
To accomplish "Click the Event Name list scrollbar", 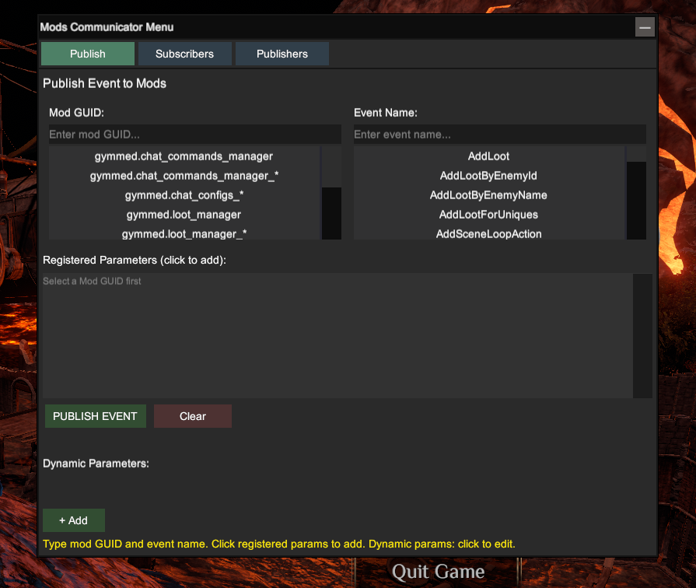I will coord(636,201).
